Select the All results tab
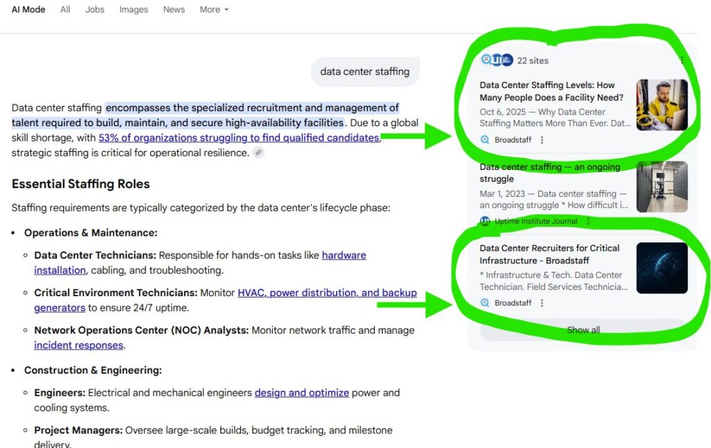Image resolution: width=711 pixels, height=448 pixels. (x=65, y=10)
